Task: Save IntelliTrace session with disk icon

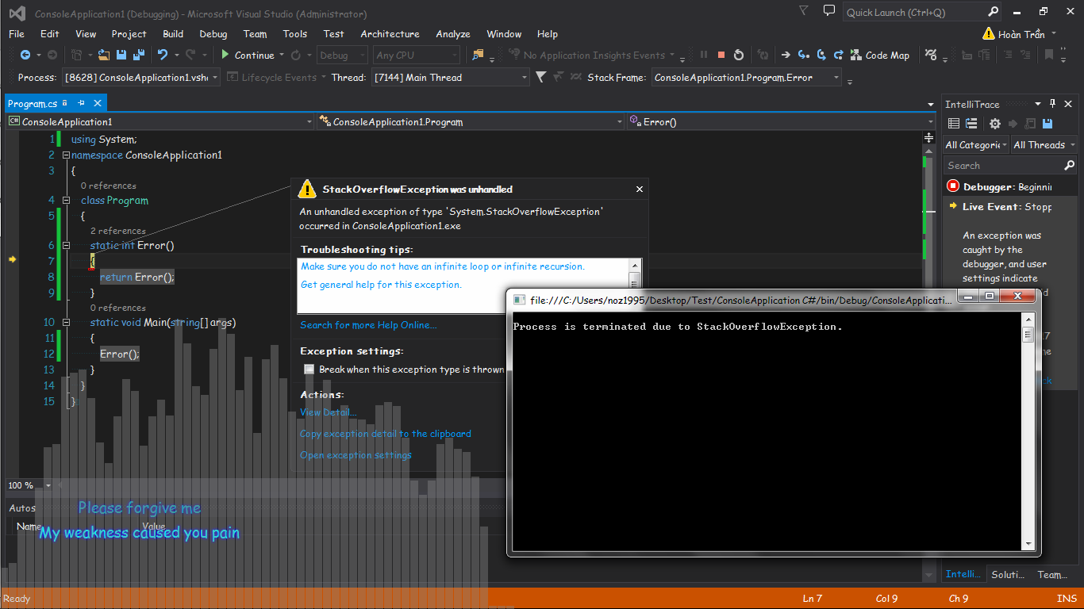Action: pos(1047,124)
